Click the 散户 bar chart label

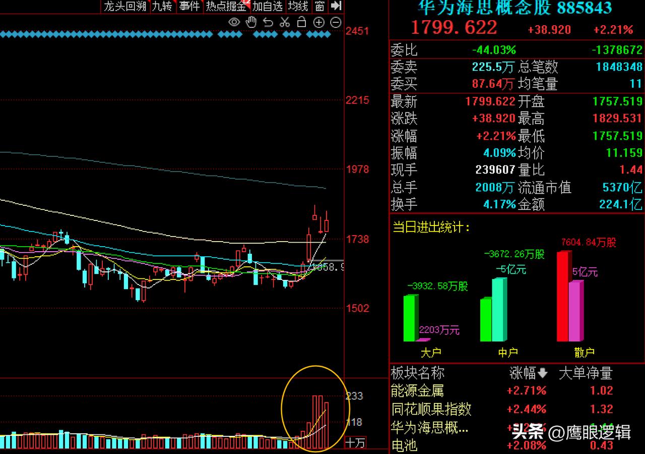584,353
